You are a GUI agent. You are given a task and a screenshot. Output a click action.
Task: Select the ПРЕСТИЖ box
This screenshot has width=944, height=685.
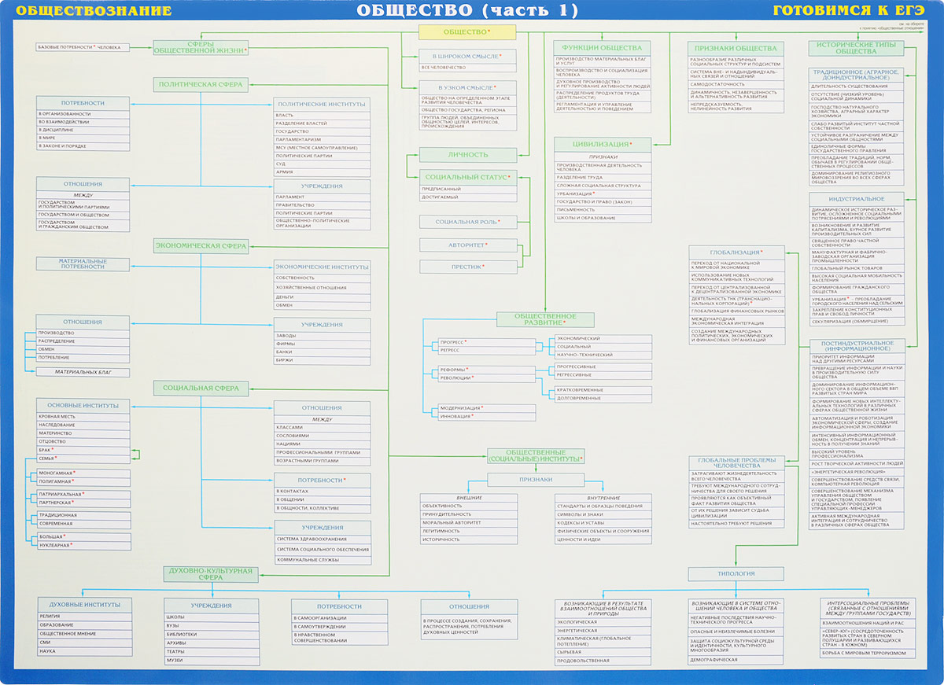coord(468,267)
